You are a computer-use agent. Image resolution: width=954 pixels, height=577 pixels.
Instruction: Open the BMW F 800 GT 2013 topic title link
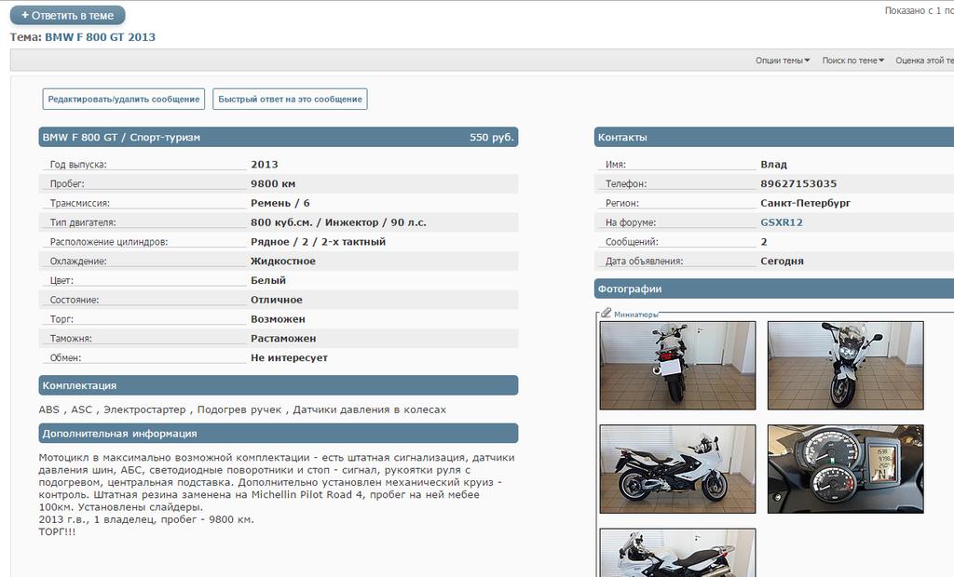100,37
